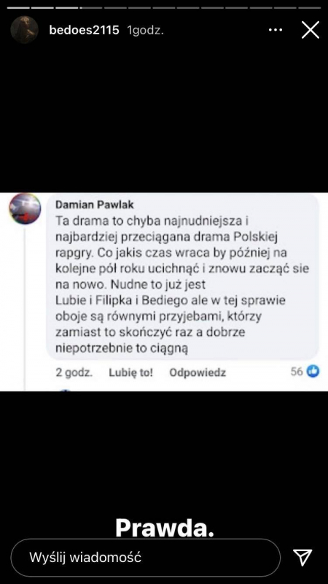This screenshot has height=584, width=328.
Task: Tap the first story progress bar segment
Action: tap(17, 7)
